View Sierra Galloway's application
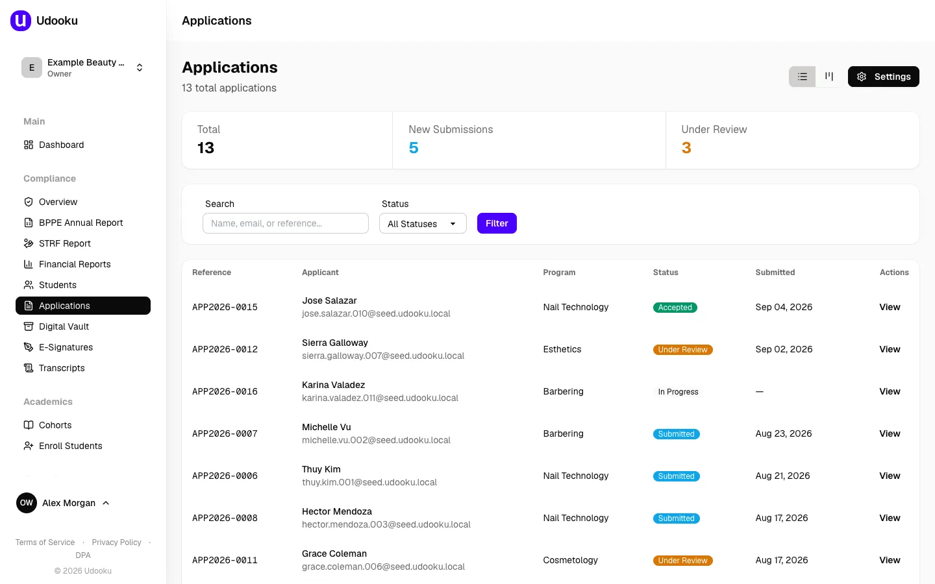This screenshot has height=584, width=935. coord(890,349)
